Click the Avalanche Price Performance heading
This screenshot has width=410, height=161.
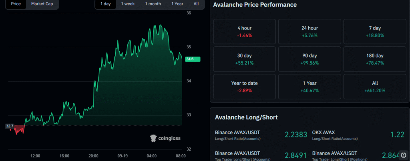pos(255,5)
